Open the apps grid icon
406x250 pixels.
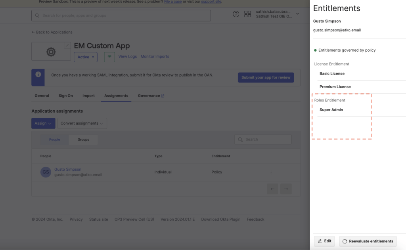tap(247, 14)
